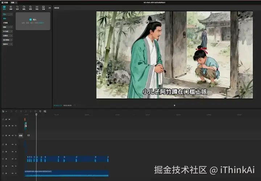Click the icon right of cover button
This screenshot has width=261, height=181.
(29, 135)
